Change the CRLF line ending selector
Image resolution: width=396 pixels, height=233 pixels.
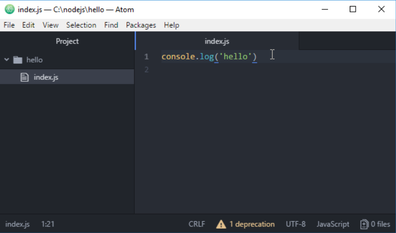197,224
